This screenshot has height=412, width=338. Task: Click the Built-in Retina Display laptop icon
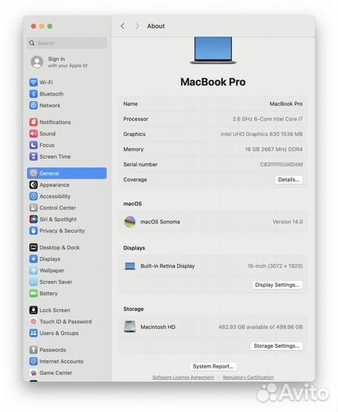[x=130, y=266]
